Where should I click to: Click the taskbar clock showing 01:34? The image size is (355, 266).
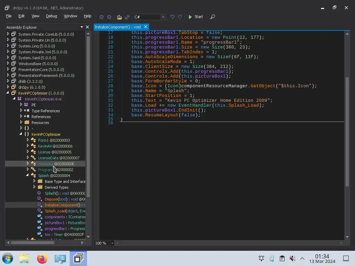point(322,258)
